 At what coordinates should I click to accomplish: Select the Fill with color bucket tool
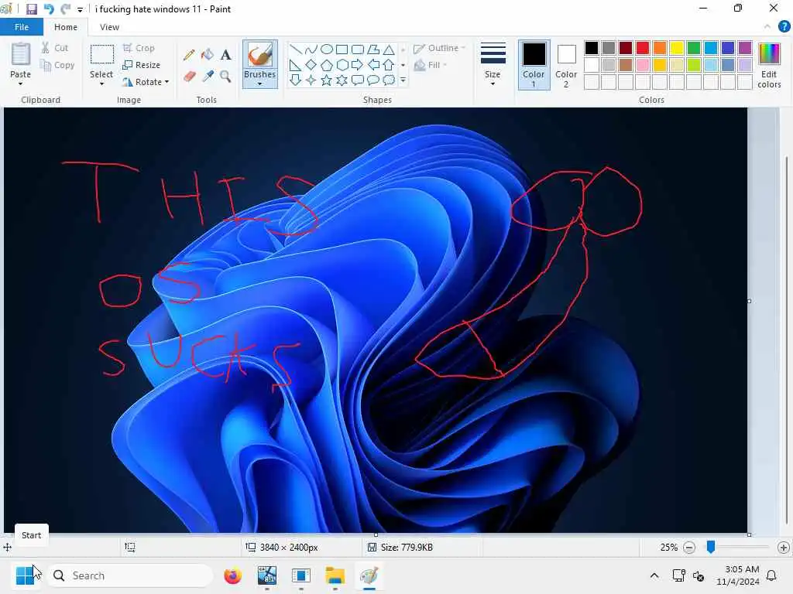[x=208, y=55]
